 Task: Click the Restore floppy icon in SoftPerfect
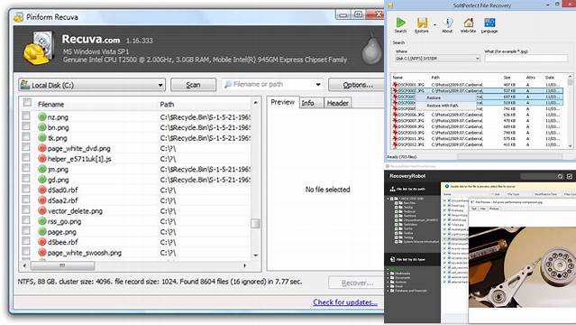(422, 23)
